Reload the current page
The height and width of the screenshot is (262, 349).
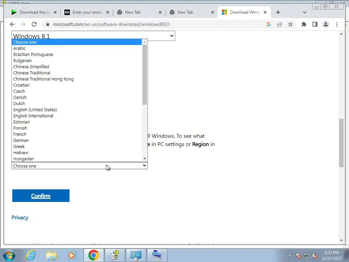pos(34,24)
